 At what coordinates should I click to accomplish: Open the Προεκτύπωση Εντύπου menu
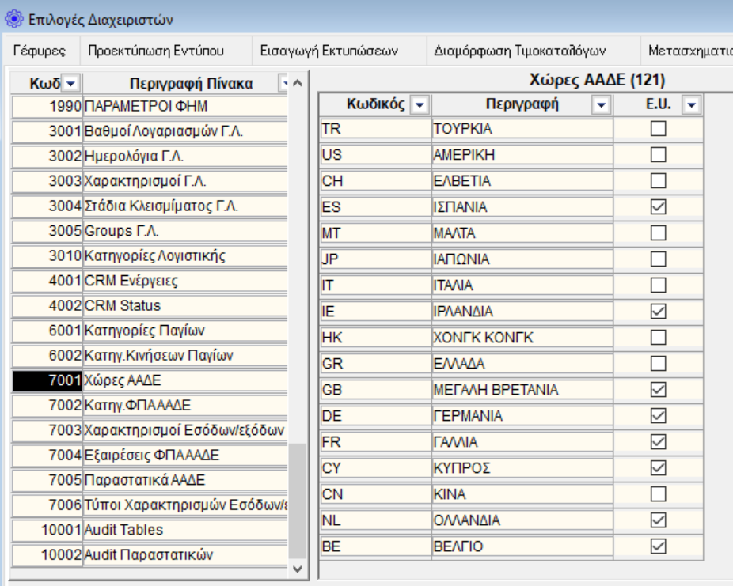point(156,51)
